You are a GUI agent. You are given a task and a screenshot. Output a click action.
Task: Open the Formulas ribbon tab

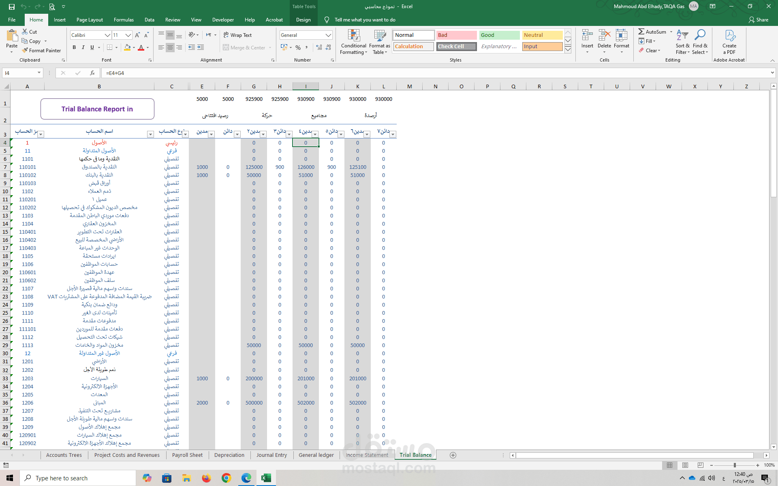124,20
